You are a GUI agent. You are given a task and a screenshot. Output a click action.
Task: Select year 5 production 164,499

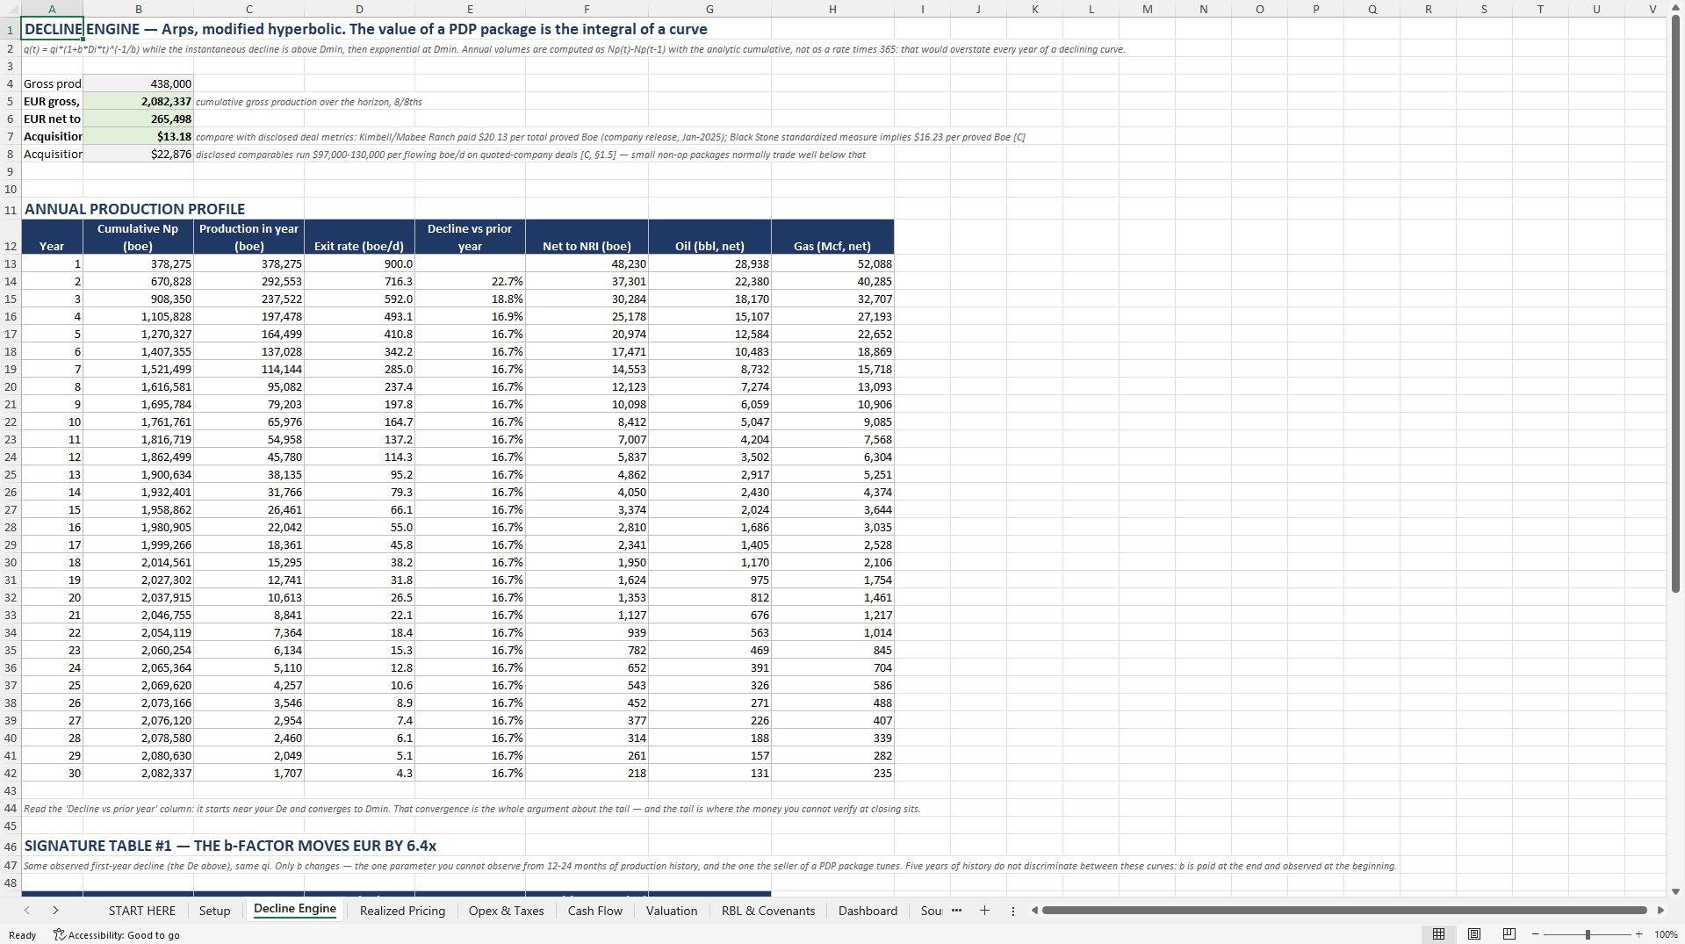pos(248,334)
